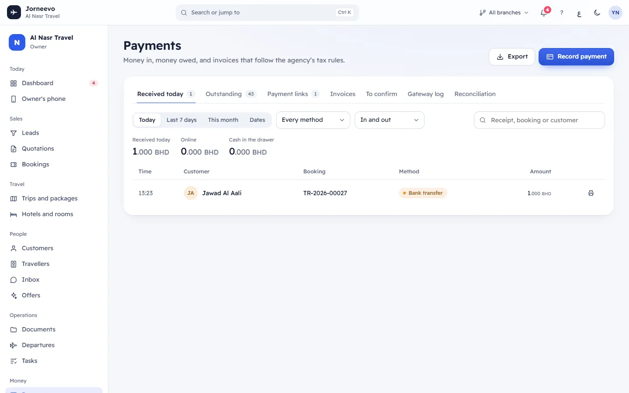Open Departures page
This screenshot has width=629, height=393.
click(54, 345)
